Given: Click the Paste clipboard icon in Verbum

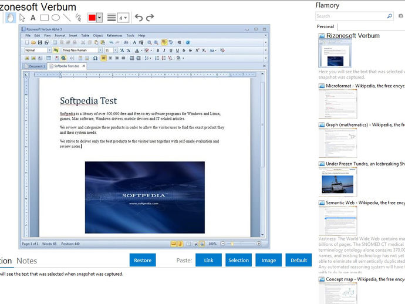Looking at the screenshot, I should [96, 42].
